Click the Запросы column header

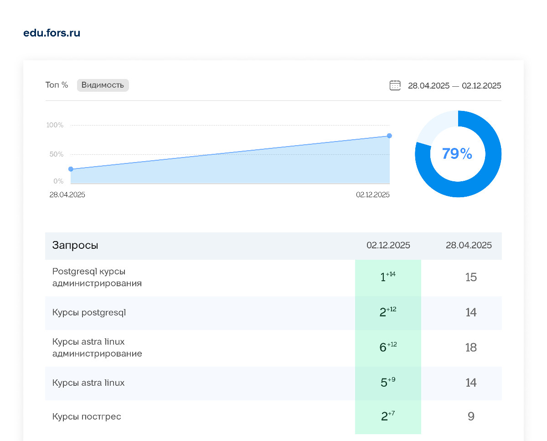coord(75,246)
